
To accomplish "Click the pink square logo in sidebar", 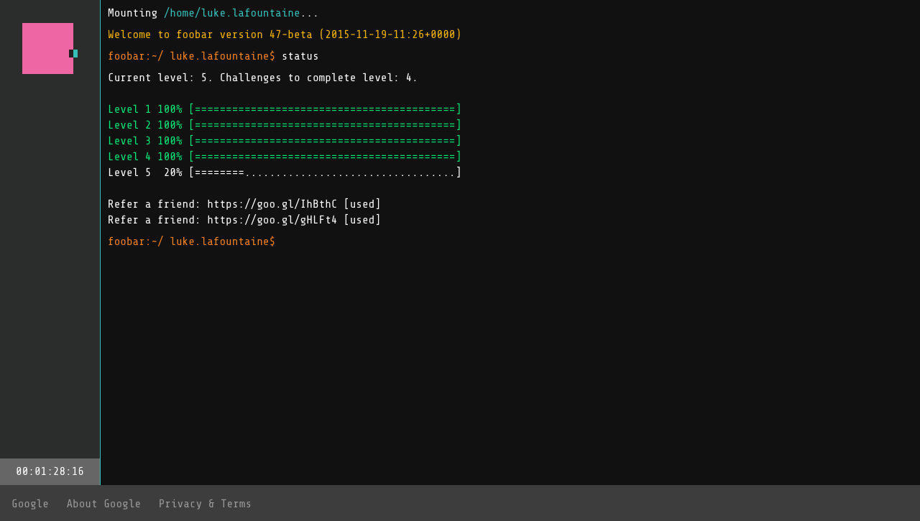I will tap(47, 48).
